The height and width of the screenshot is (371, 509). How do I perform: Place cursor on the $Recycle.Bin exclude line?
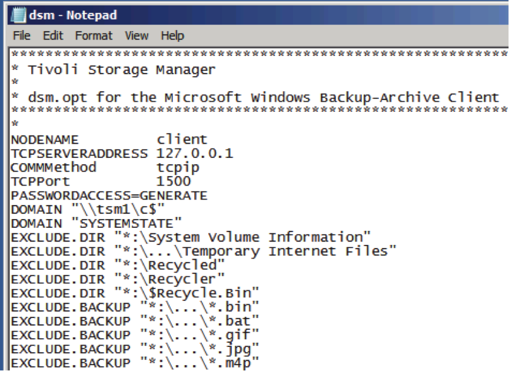pyautogui.click(x=135, y=293)
